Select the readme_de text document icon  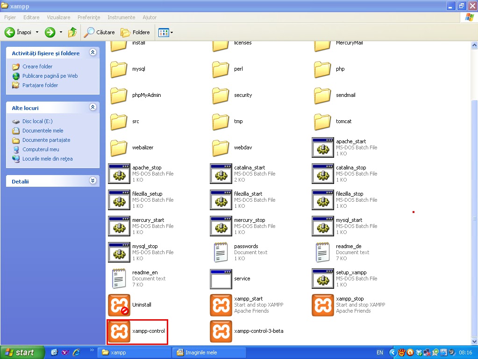(x=323, y=252)
